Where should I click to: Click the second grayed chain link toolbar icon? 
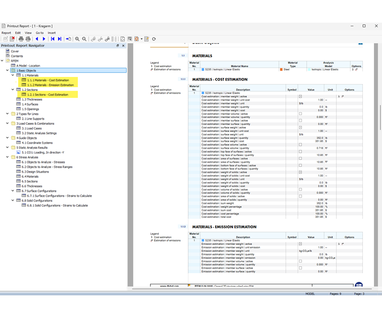pyautogui.click(x=100, y=39)
